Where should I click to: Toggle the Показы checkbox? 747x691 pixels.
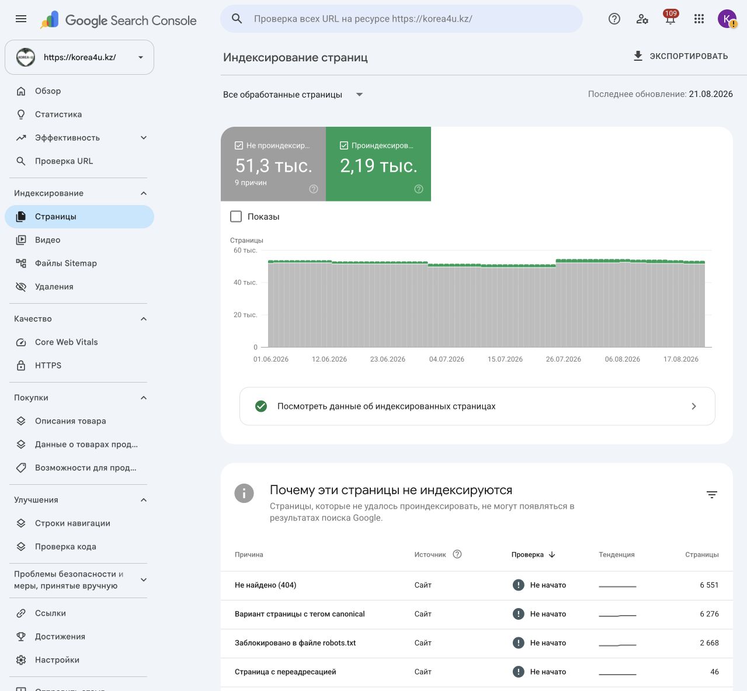[x=236, y=217]
